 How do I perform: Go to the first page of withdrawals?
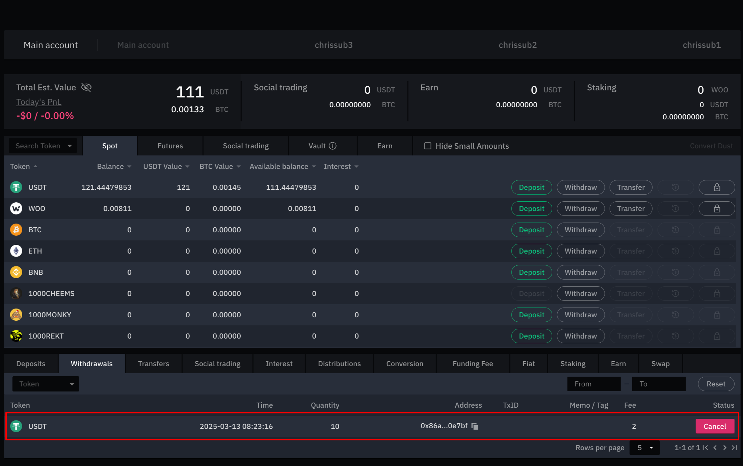(x=705, y=448)
